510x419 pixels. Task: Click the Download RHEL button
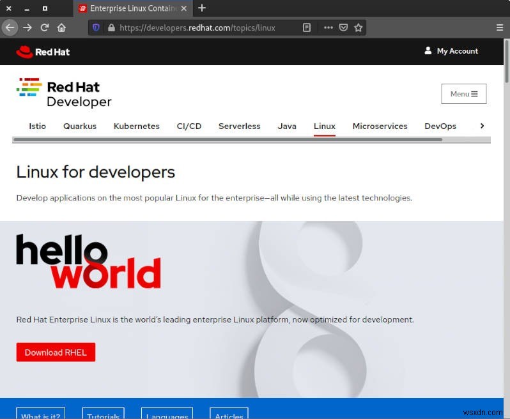(x=56, y=352)
